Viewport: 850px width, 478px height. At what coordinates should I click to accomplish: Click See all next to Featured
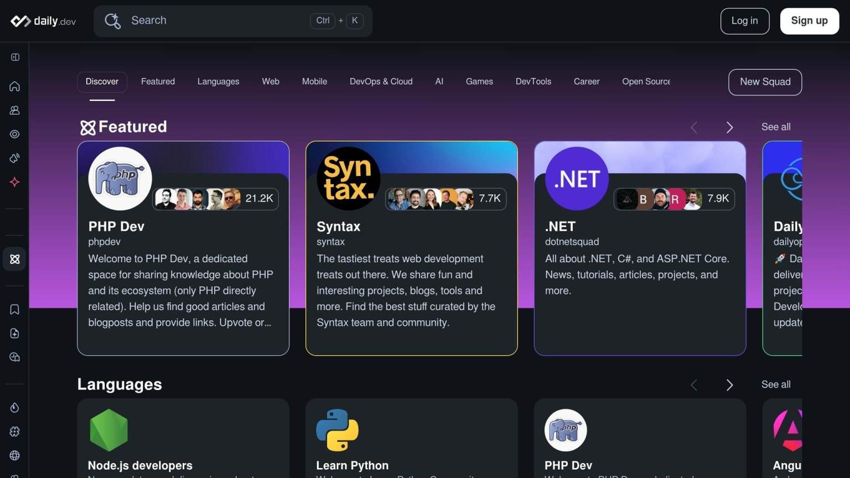[x=776, y=127]
